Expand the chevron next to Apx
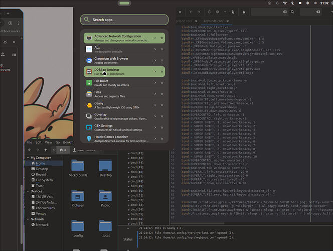 tap(155, 49)
